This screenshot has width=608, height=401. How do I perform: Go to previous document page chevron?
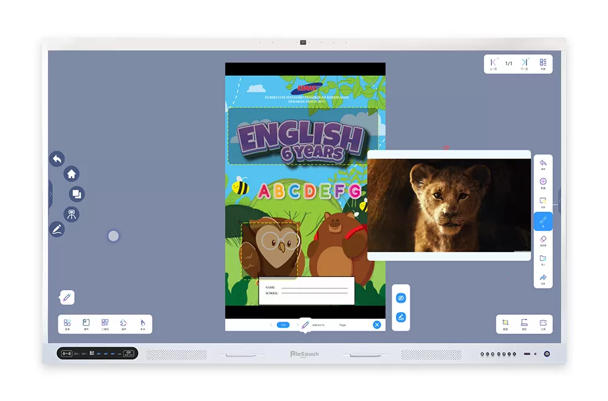tap(271, 324)
